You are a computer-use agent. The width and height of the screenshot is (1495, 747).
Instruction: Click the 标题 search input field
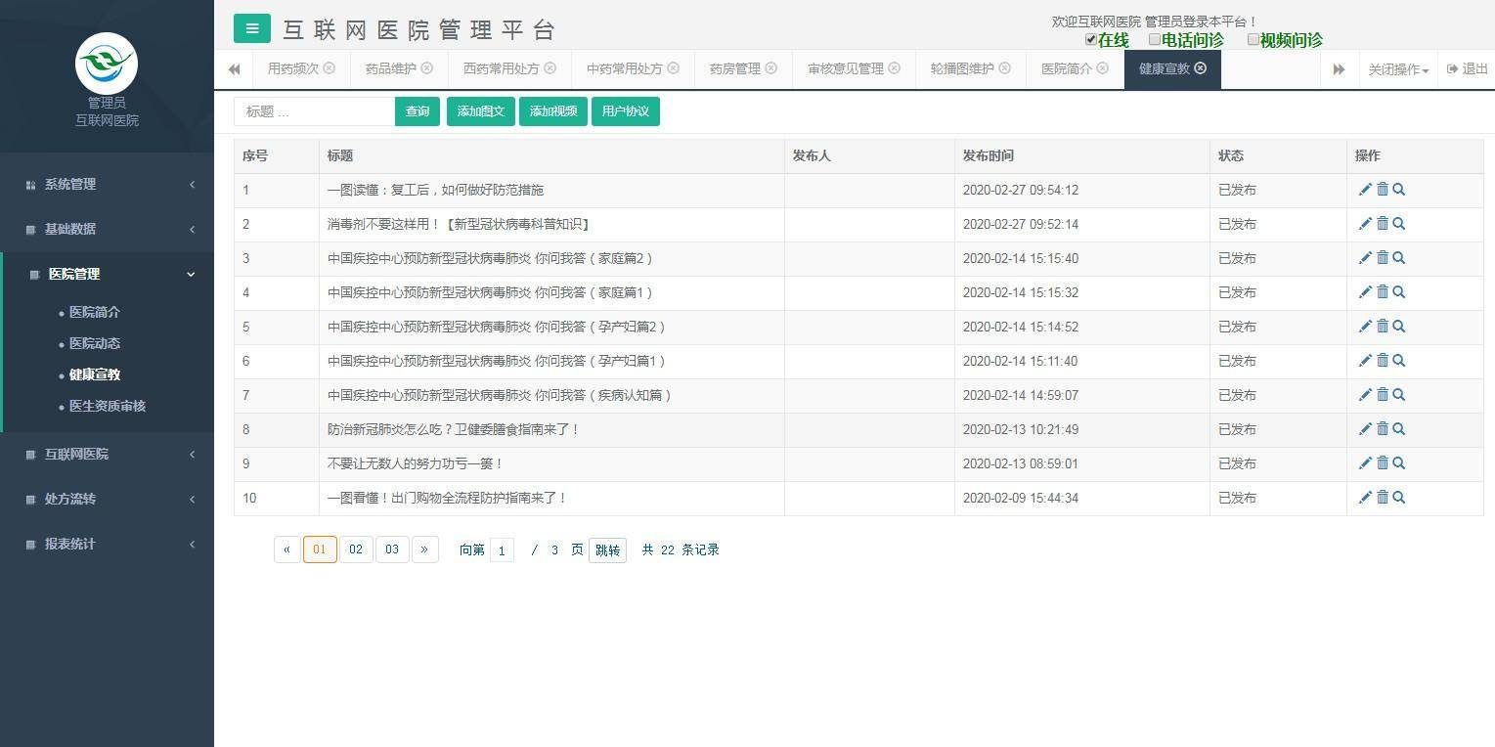(314, 111)
